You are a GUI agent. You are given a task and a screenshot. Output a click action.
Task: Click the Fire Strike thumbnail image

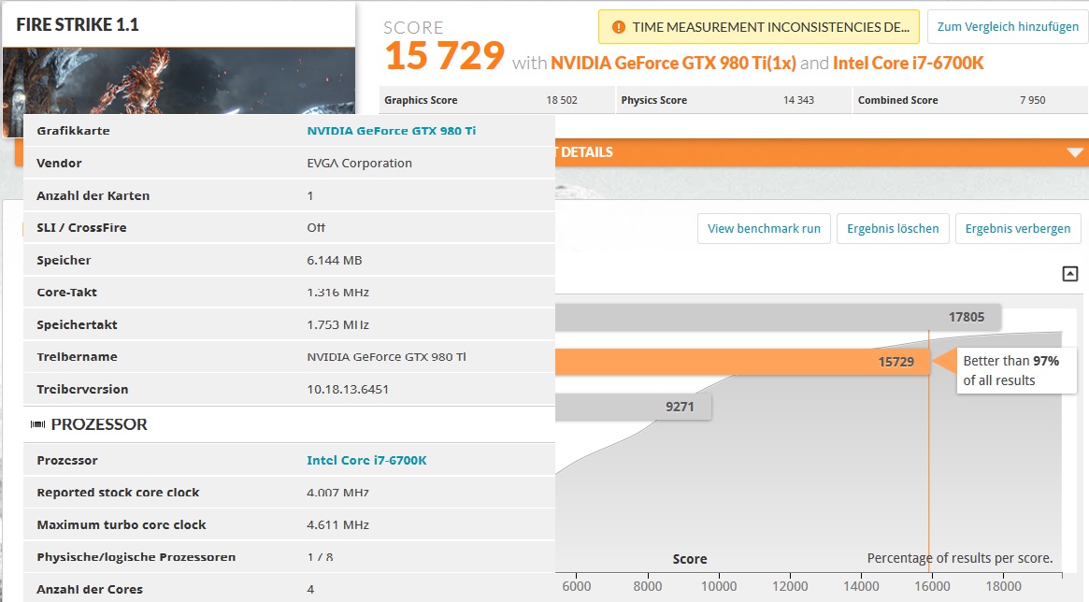tap(179, 80)
